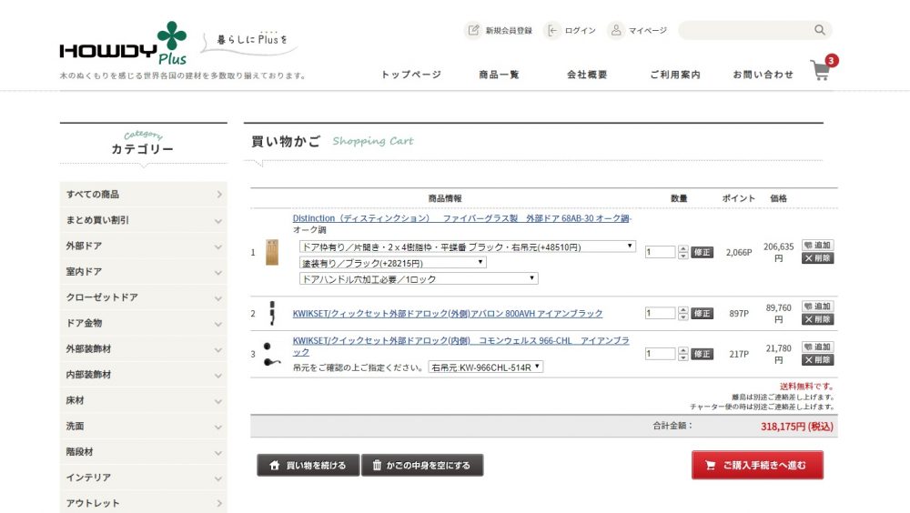Expand インテリア category
The height and width of the screenshot is (513, 910).
pyautogui.click(x=144, y=478)
